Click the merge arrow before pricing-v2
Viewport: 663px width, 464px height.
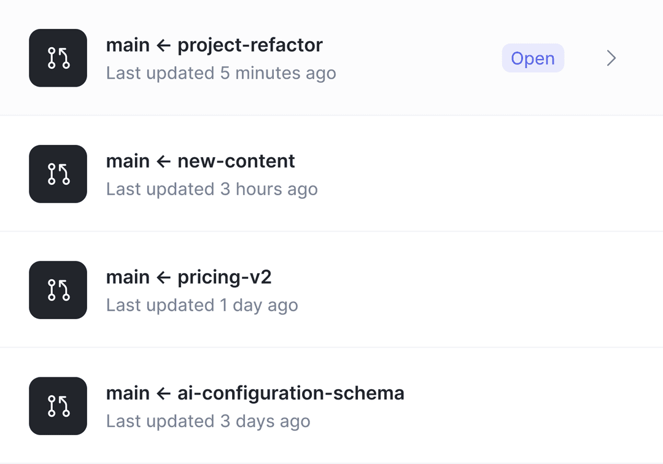coord(163,277)
